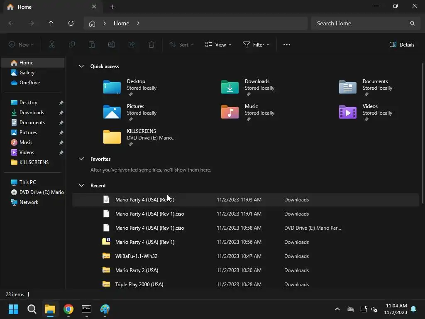Close the Home tab
Screen dimensions: 425x319
tap(94, 7)
